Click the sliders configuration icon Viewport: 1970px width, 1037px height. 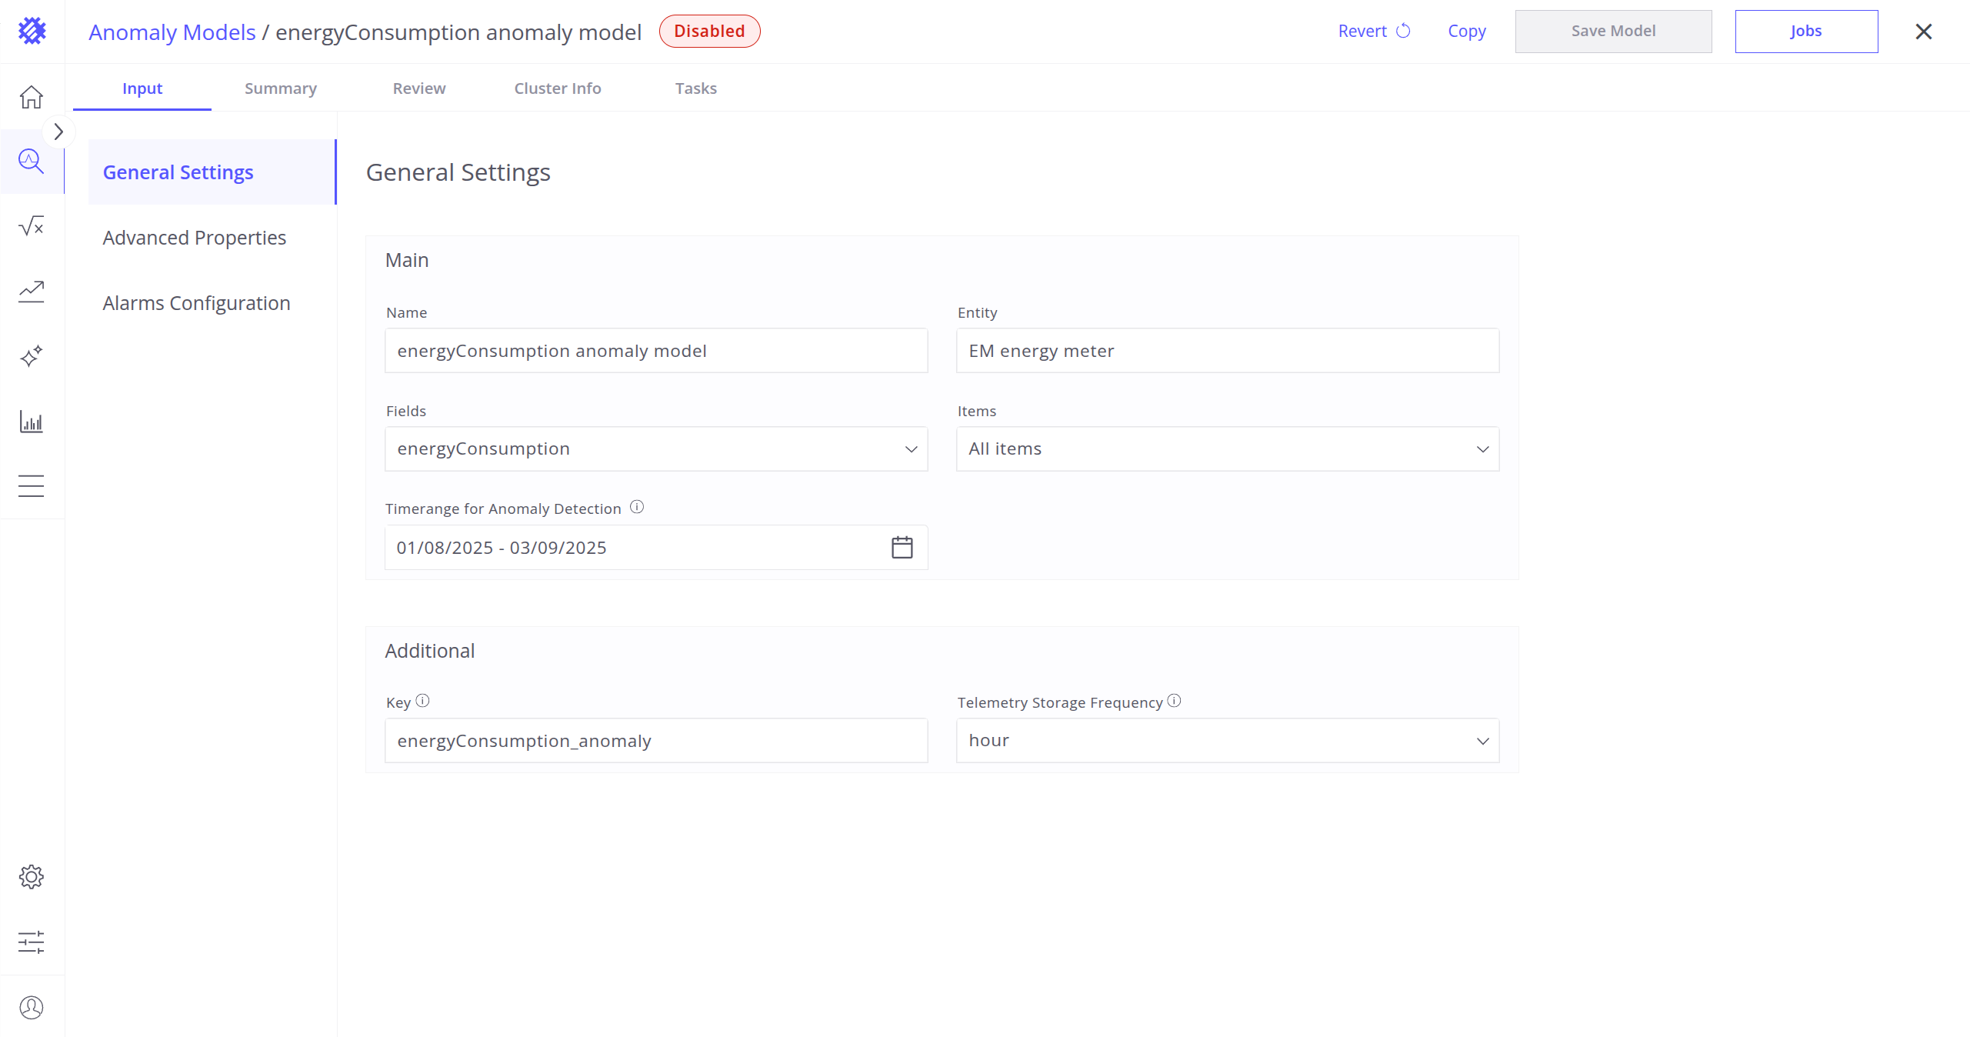(x=32, y=942)
